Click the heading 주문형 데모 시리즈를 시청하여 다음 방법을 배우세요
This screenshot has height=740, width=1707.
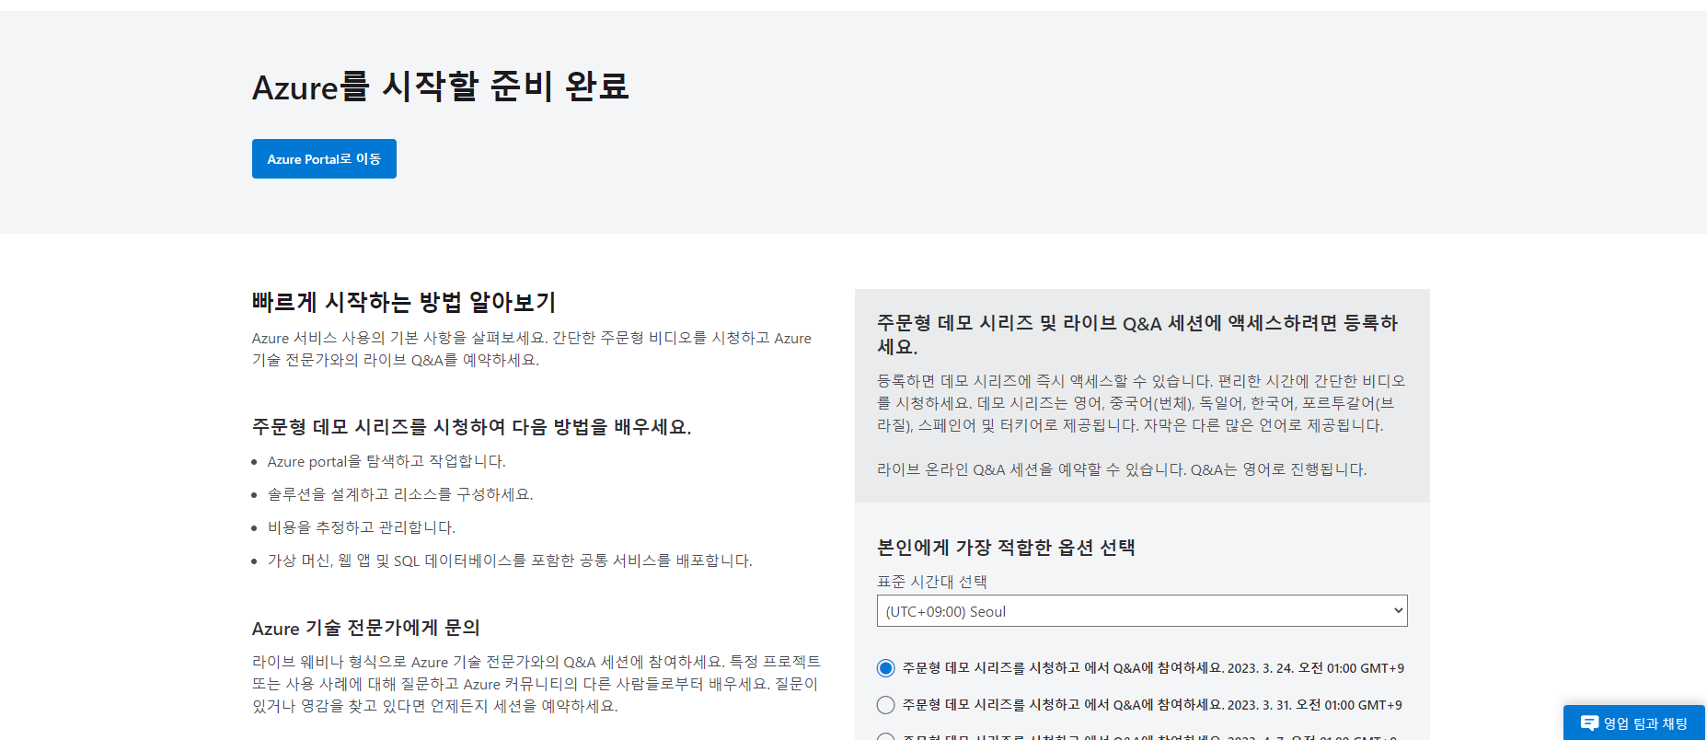point(471,427)
